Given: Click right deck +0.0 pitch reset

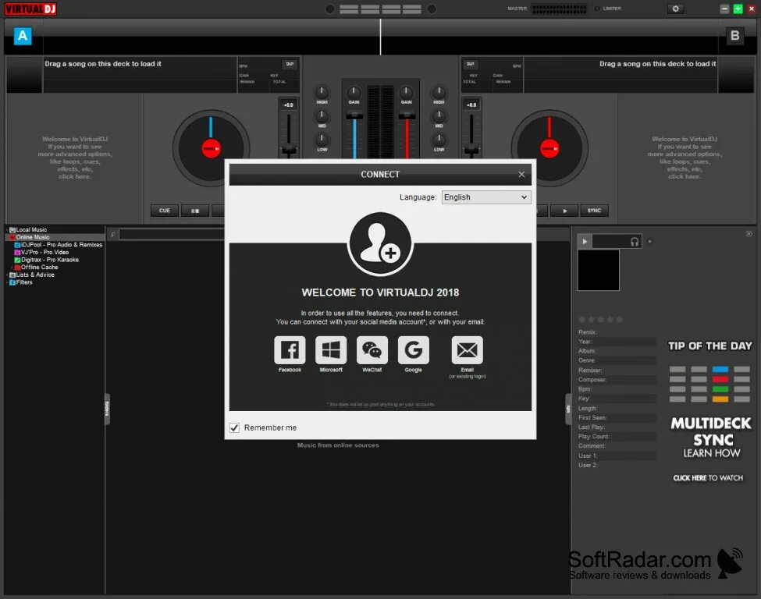Looking at the screenshot, I should [471, 105].
